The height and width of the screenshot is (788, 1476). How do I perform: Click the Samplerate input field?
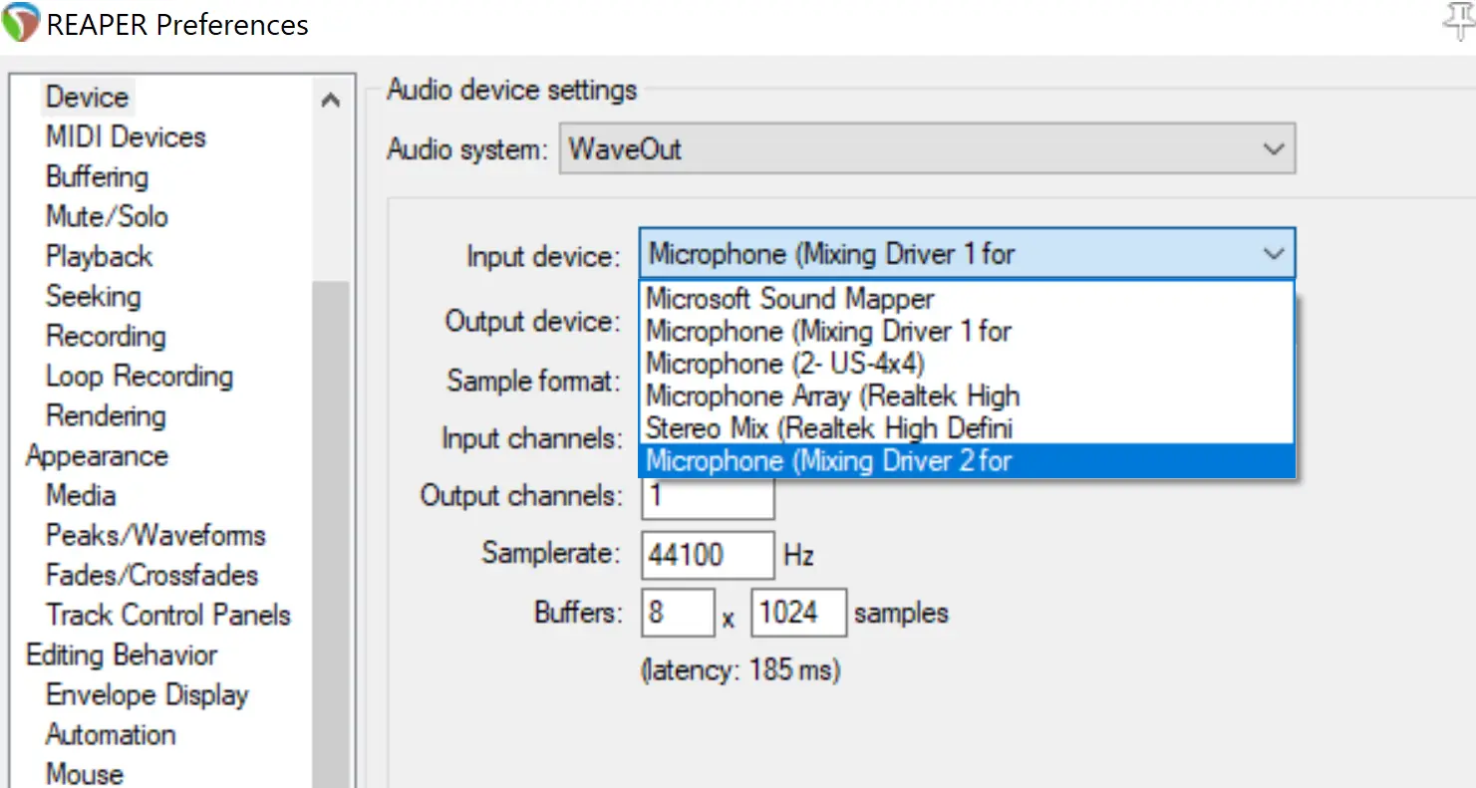pos(708,555)
